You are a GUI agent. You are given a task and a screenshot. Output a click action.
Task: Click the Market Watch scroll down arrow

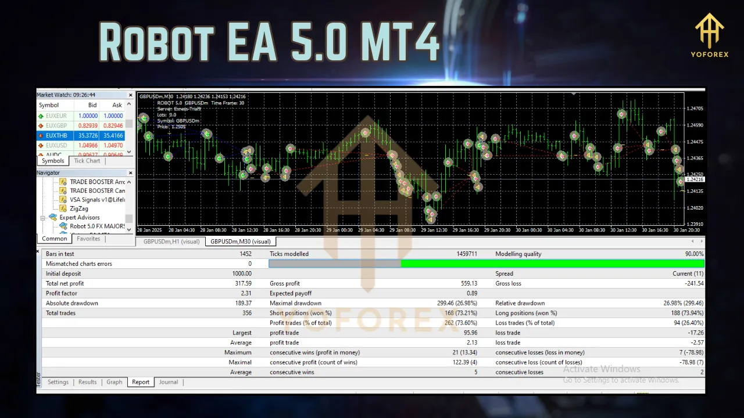pyautogui.click(x=129, y=152)
